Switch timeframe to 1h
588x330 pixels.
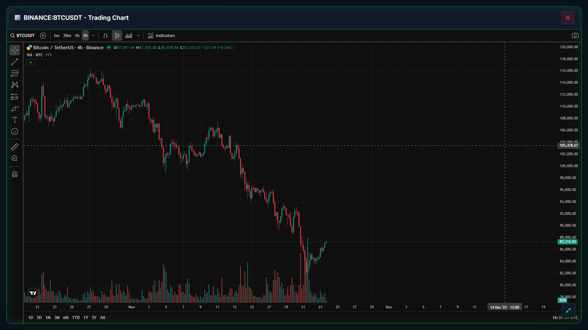click(76, 35)
